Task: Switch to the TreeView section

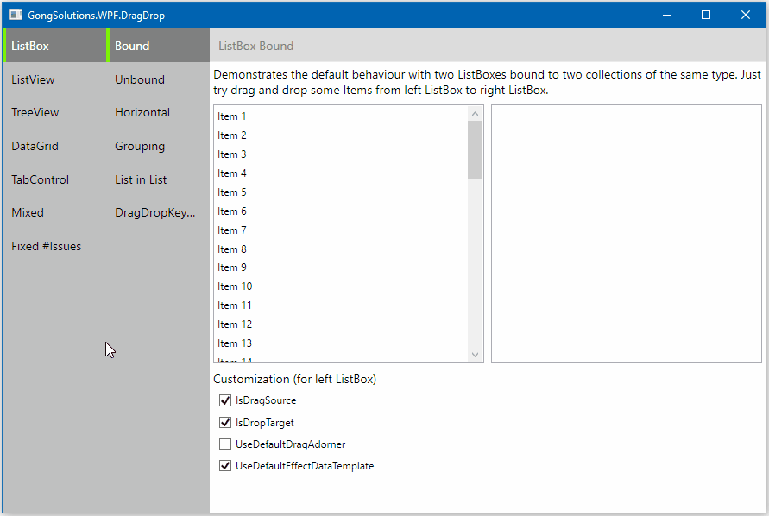Action: (35, 113)
